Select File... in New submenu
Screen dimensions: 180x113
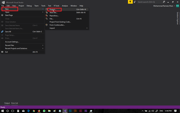click(67, 19)
